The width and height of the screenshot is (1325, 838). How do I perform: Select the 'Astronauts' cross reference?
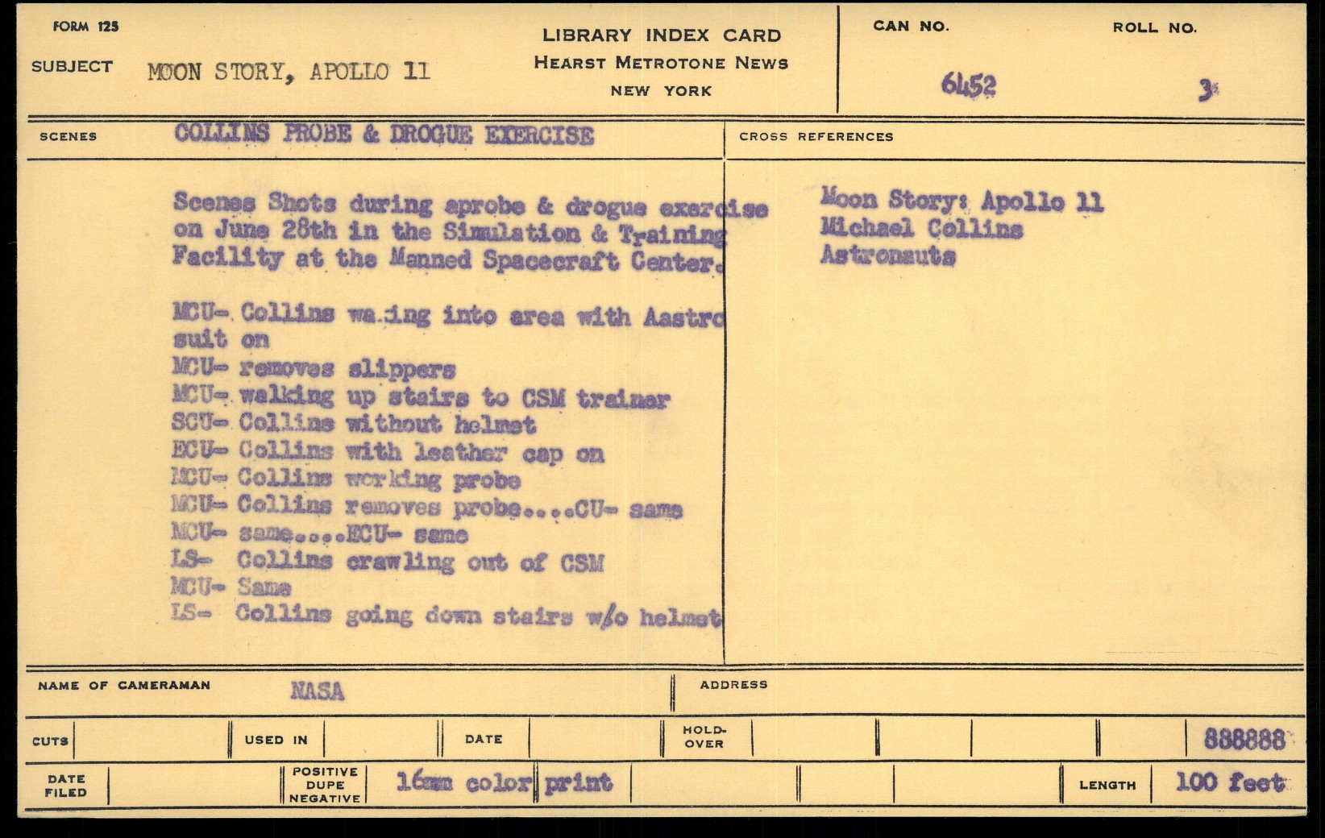(887, 256)
